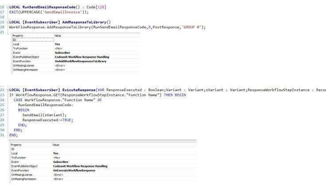Viewport: 326px width, 190px height.
Task: Select the Local value Yes in first table
Action: 58,44
